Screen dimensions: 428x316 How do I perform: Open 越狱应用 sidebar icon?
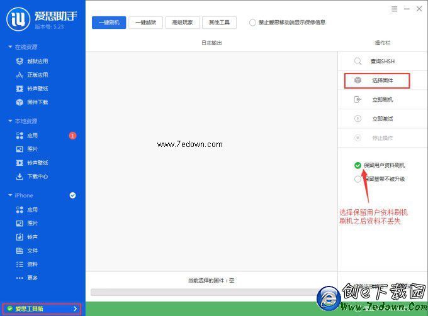[x=20, y=62]
